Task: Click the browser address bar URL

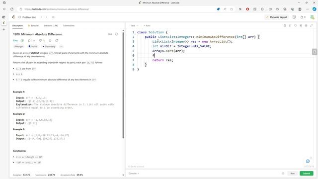Action: pos(57,9)
